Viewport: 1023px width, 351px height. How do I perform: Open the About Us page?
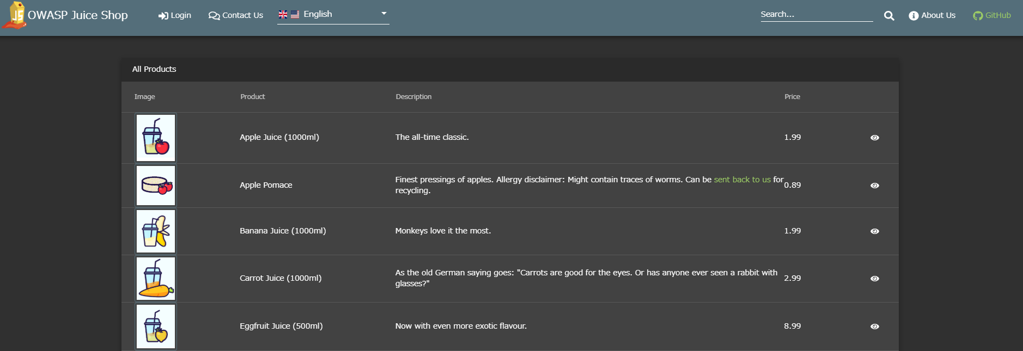coord(932,15)
